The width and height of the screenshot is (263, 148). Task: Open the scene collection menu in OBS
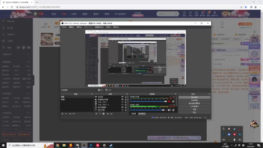pyautogui.click(x=99, y=27)
